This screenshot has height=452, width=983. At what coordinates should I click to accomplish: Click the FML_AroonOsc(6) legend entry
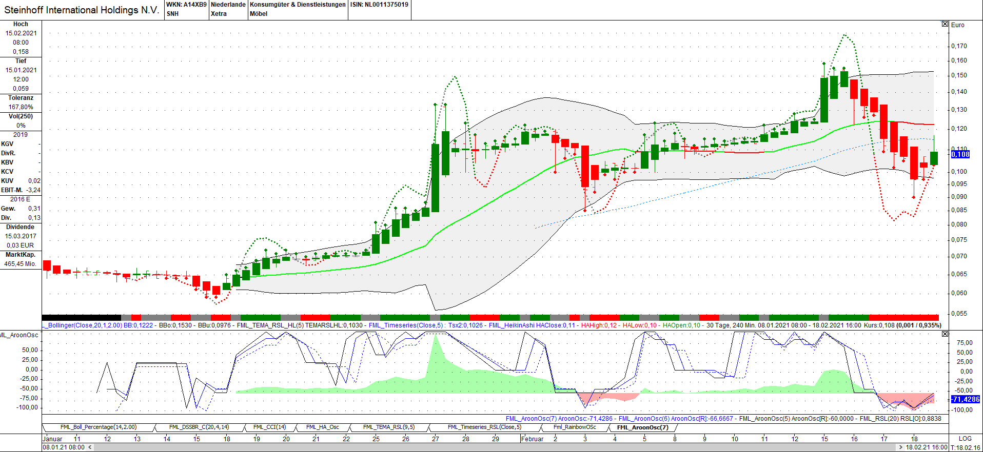644,419
